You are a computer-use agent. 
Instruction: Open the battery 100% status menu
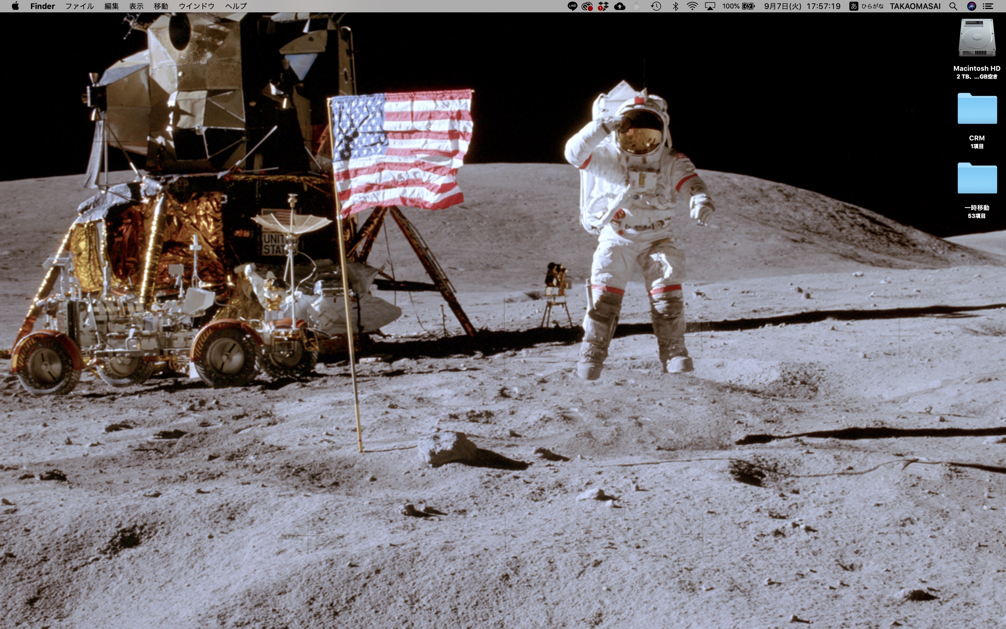[738, 6]
